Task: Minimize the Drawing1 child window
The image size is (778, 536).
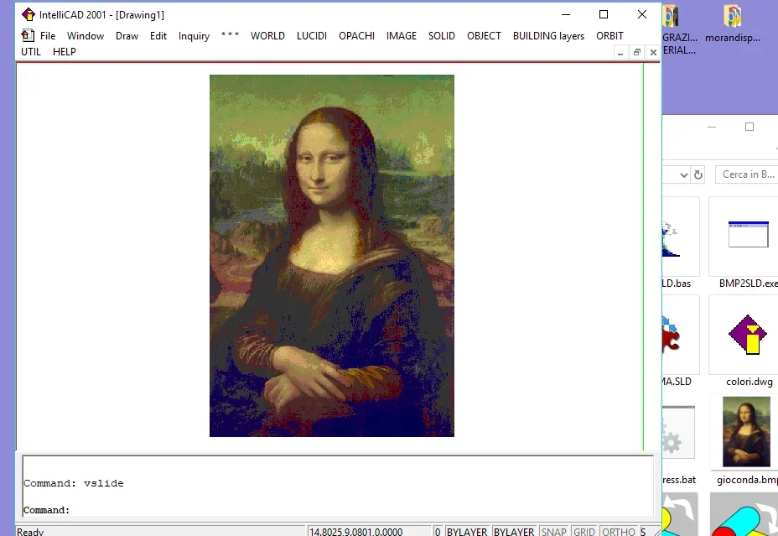Action: (x=620, y=52)
